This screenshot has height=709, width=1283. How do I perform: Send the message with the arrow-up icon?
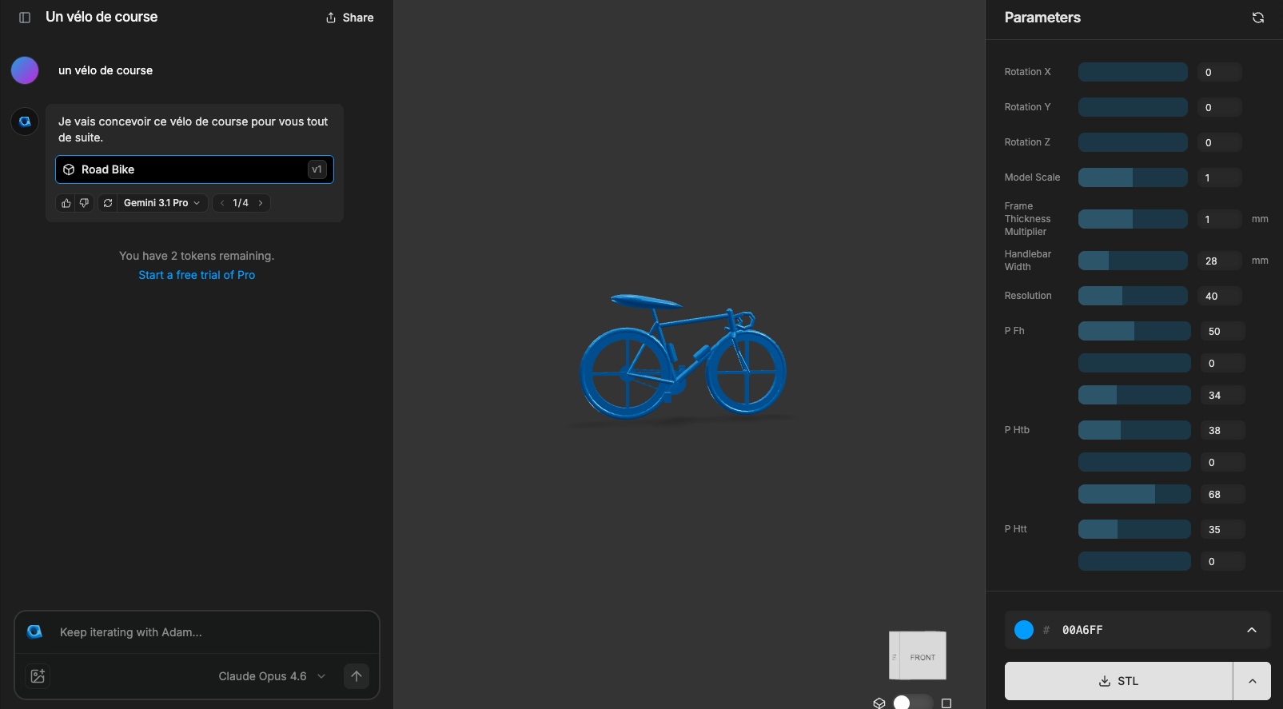pos(357,676)
